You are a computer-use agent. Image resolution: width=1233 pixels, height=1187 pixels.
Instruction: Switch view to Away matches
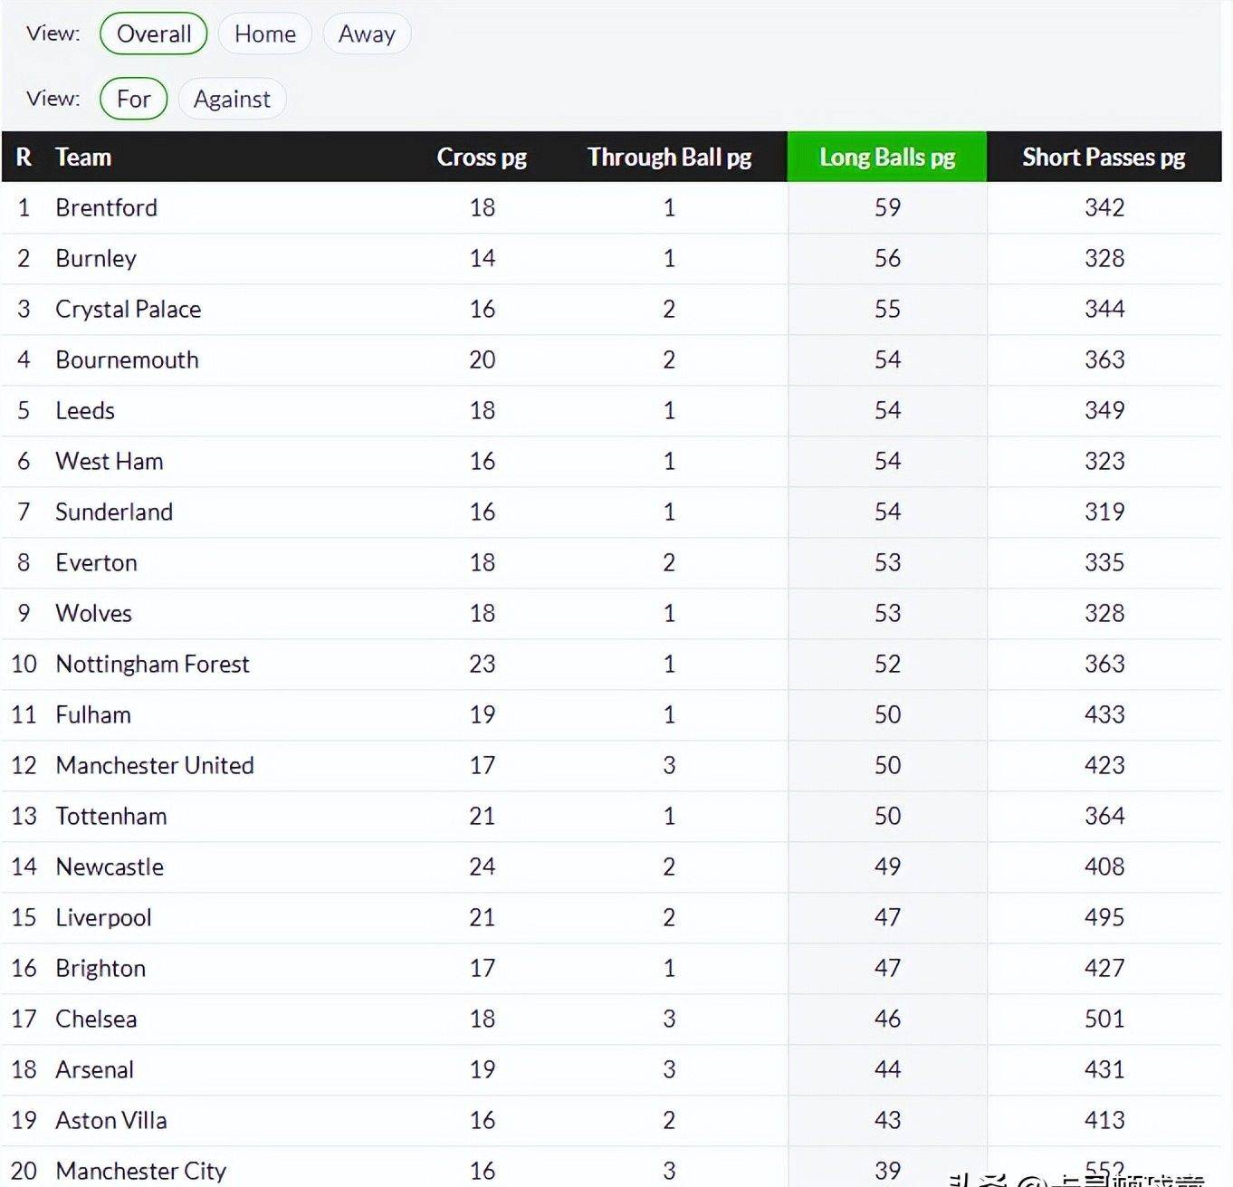tap(367, 34)
